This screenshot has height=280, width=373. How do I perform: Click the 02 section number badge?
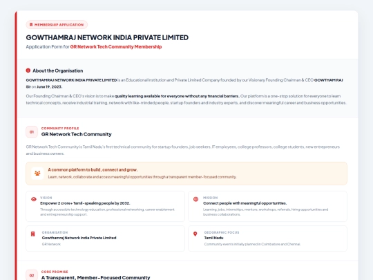32,275
